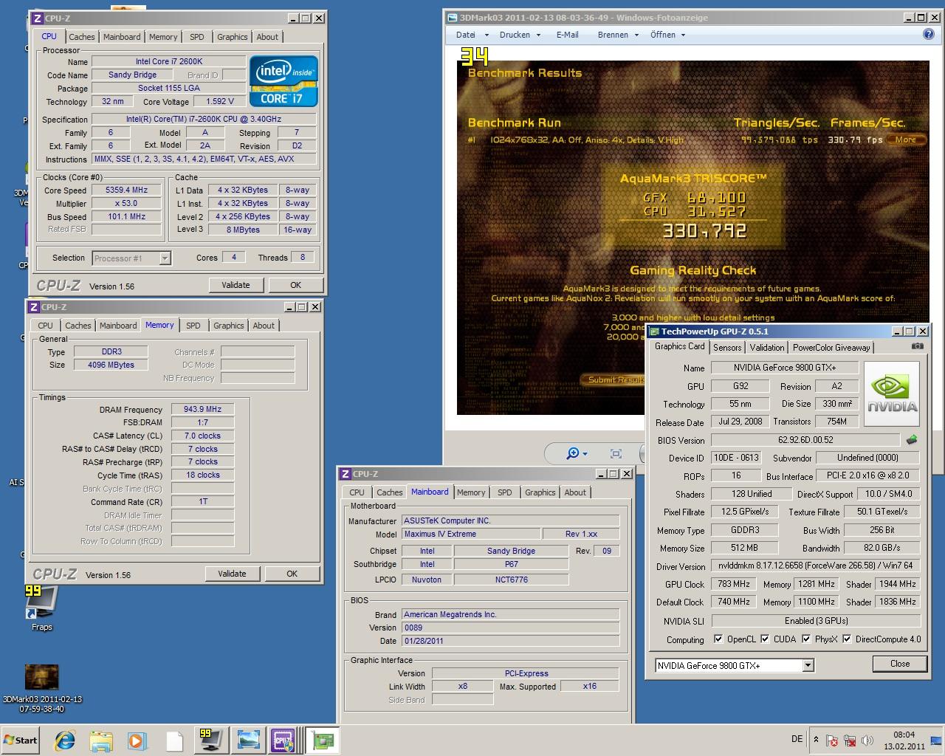Open the Processor #1 selection dropdown
The image size is (945, 756).
point(165,258)
